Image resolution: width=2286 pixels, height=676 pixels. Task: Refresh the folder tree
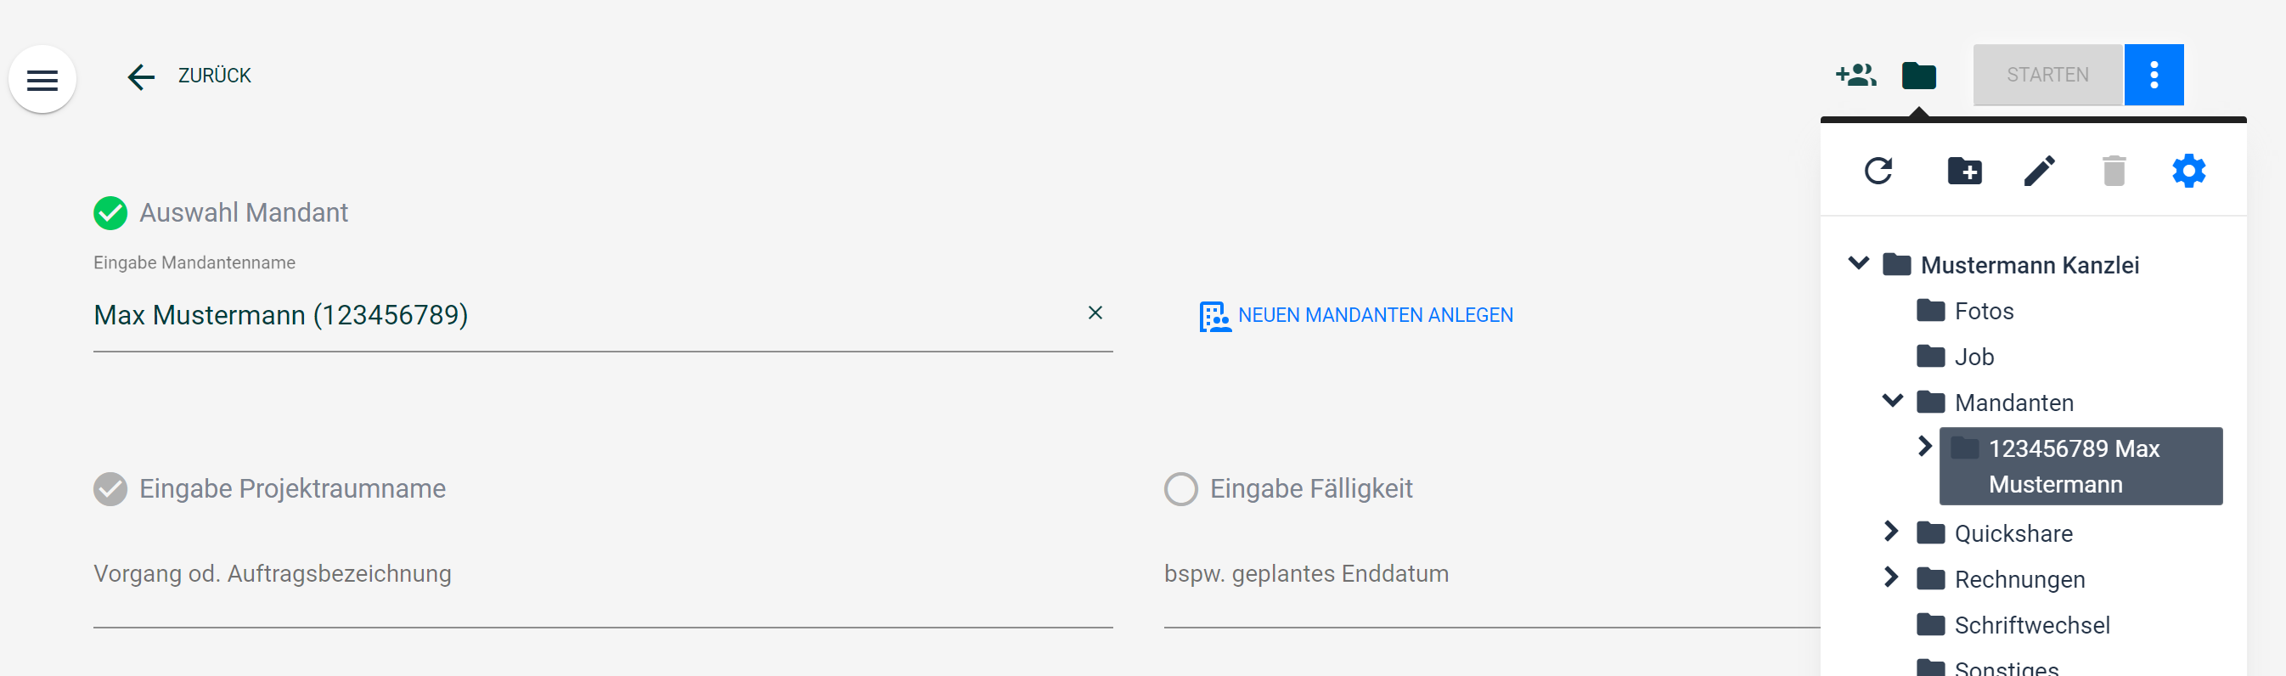point(1878,171)
